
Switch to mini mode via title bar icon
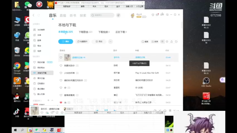(167, 14)
